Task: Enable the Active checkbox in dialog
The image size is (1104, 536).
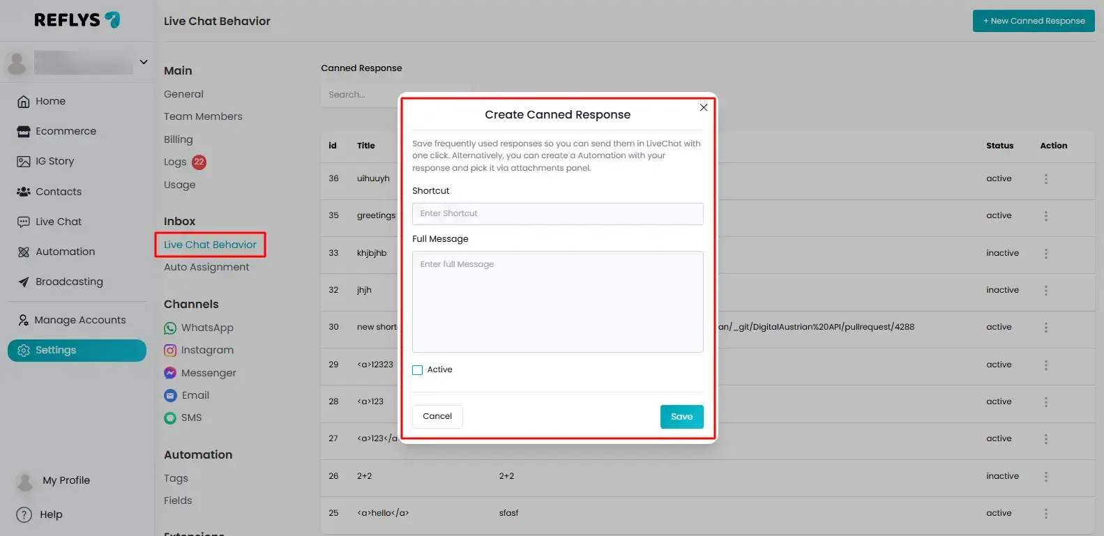Action: pos(418,370)
